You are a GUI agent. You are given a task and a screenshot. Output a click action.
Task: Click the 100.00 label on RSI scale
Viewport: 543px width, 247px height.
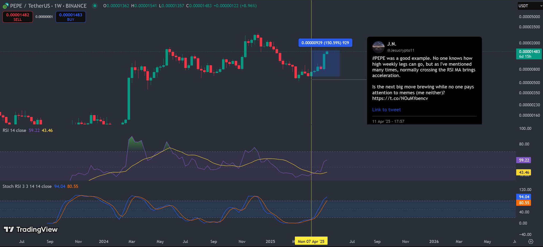[x=525, y=128]
